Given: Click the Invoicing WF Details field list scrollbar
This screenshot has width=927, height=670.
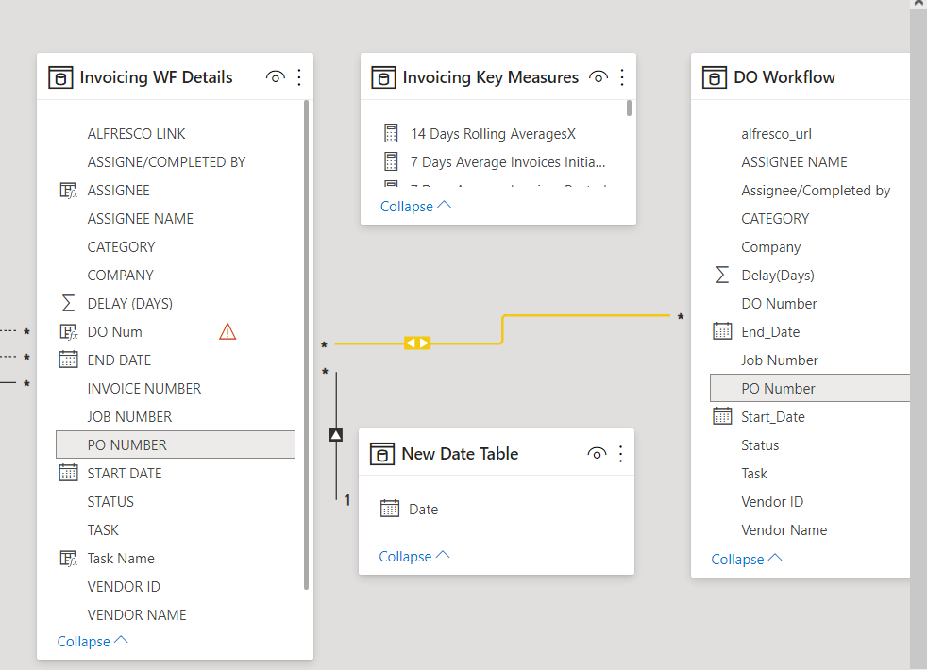Looking at the screenshot, I should [x=306, y=345].
